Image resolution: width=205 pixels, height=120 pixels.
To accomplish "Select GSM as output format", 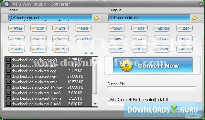I will [x=185, y=39].
